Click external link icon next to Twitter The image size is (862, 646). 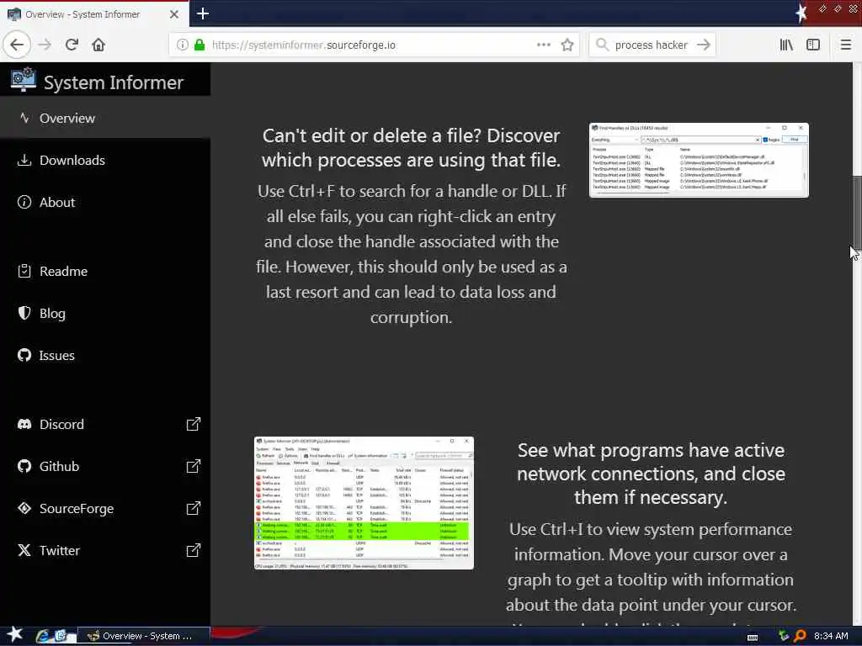[193, 550]
